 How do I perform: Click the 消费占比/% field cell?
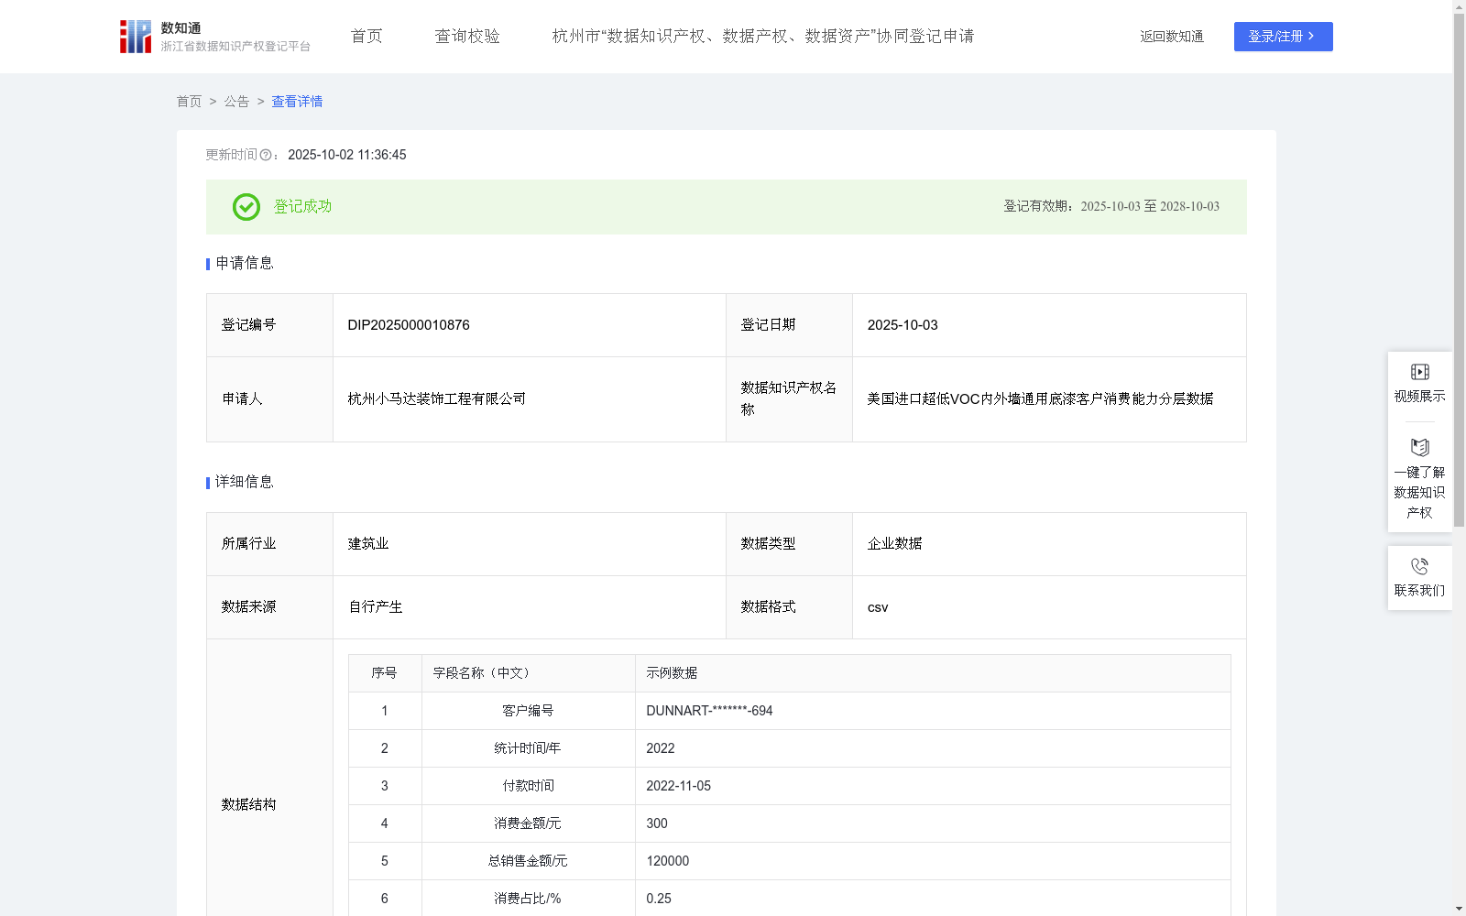point(528,899)
